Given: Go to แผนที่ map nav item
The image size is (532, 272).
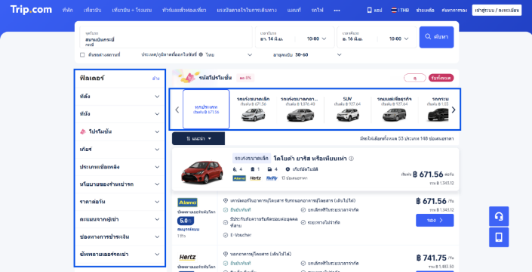Looking at the screenshot, I should tap(294, 10).
